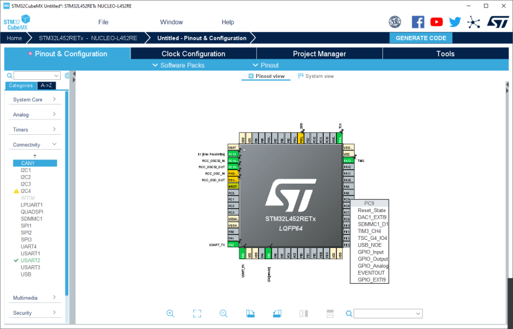Switch to the Clock Configuration tab
This screenshot has height=329, width=513.
click(x=193, y=54)
